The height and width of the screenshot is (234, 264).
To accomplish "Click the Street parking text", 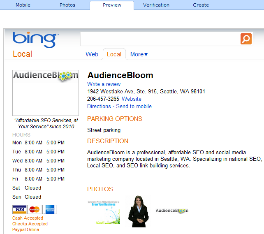I will 104,130.
